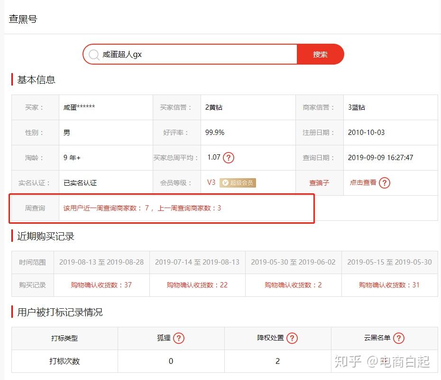Click the magnifying glass icon in search bar
441x380 pixels.
(x=93, y=54)
